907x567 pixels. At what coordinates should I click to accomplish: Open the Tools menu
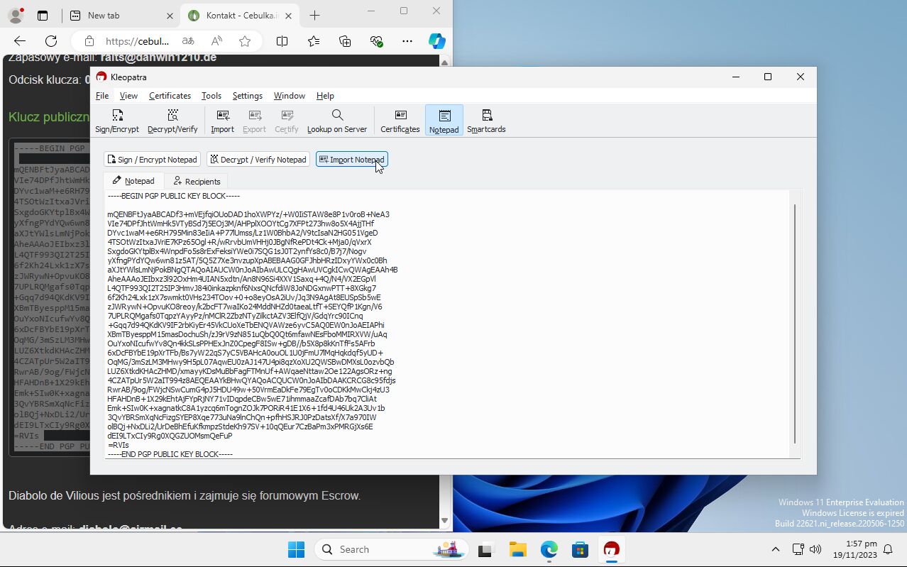tap(211, 96)
